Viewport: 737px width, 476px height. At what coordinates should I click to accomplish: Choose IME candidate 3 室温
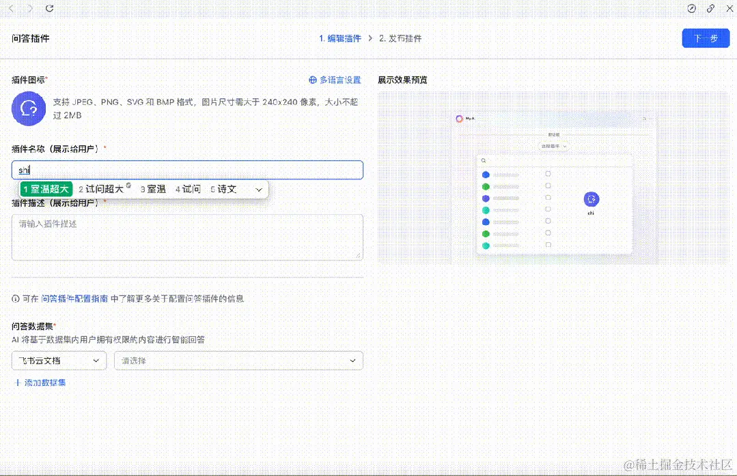[153, 189]
